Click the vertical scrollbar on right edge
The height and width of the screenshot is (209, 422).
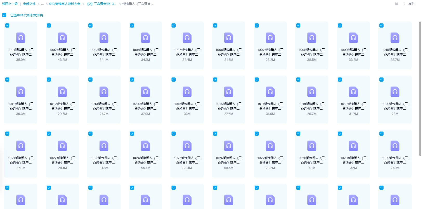click(x=420, y=88)
